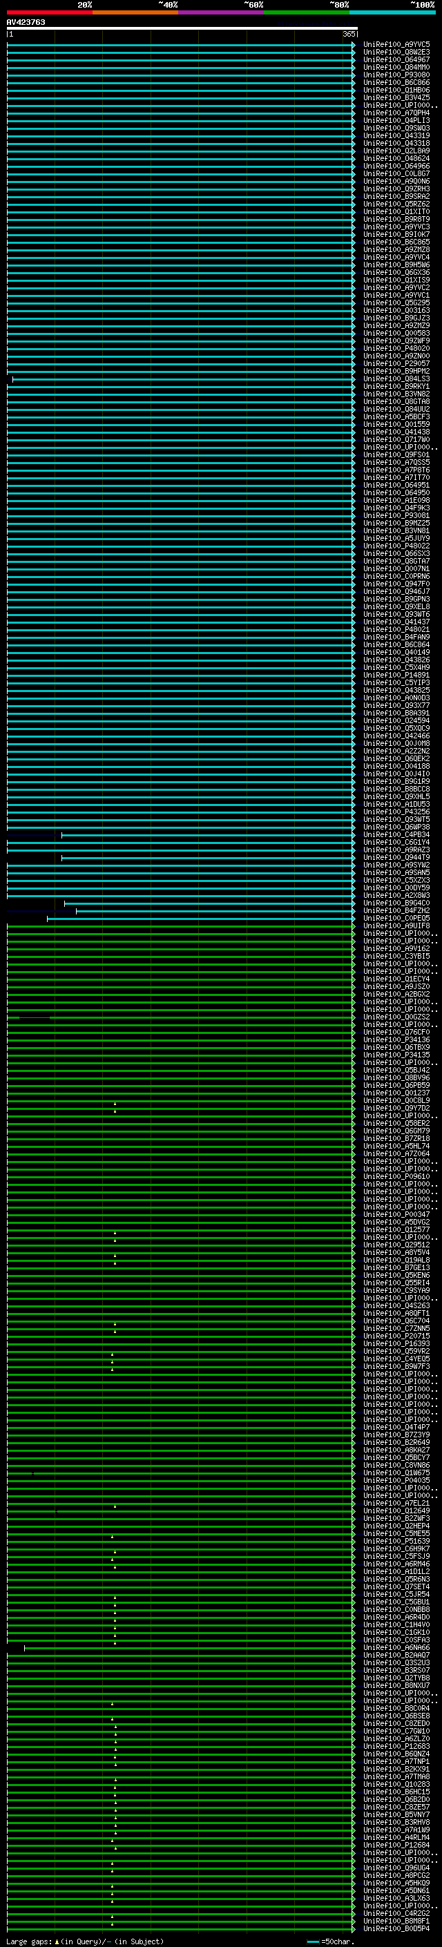This screenshot has height=1947, width=442.
Task: Select label UniRef100_A9YVC4
Action: tap(396, 257)
